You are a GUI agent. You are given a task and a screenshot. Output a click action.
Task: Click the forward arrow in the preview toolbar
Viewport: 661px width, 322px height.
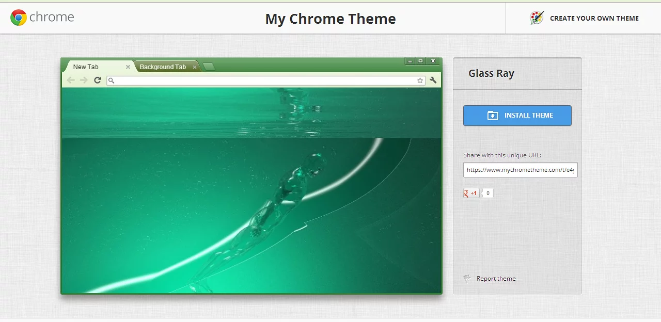click(84, 80)
